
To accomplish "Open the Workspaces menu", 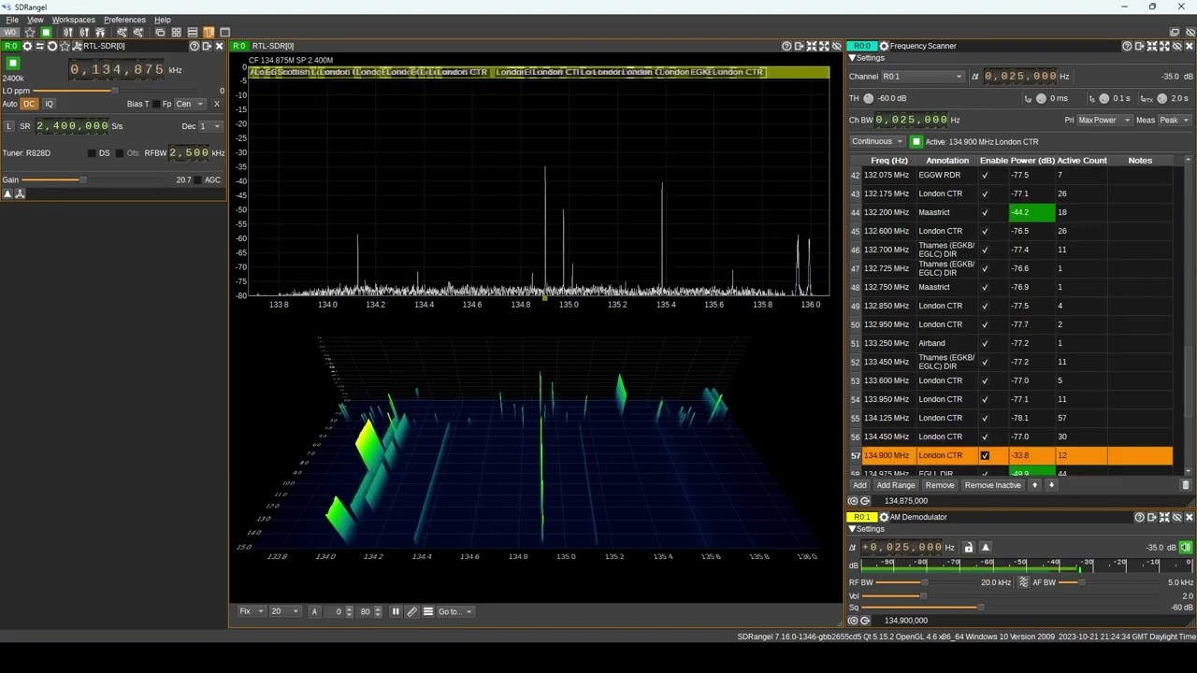I will click(x=73, y=20).
